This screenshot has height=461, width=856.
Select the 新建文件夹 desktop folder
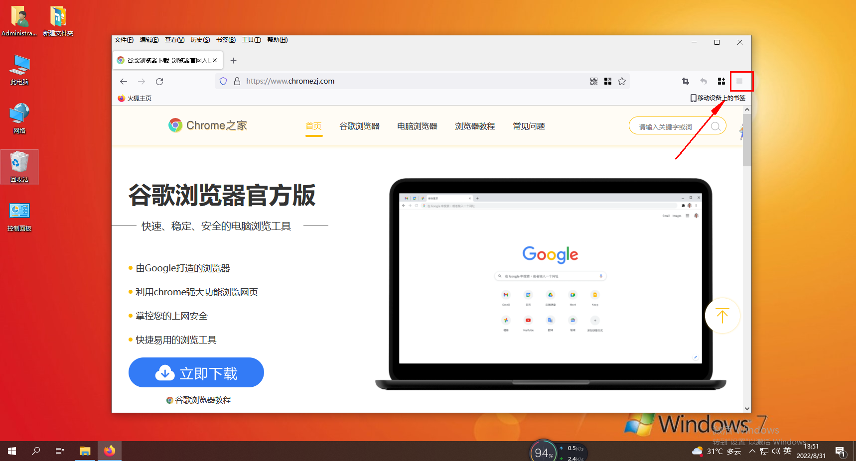[x=58, y=21]
